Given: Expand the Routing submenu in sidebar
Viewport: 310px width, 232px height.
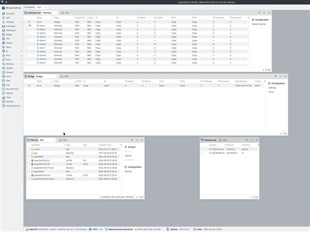Looking at the screenshot, I should coord(21,64).
